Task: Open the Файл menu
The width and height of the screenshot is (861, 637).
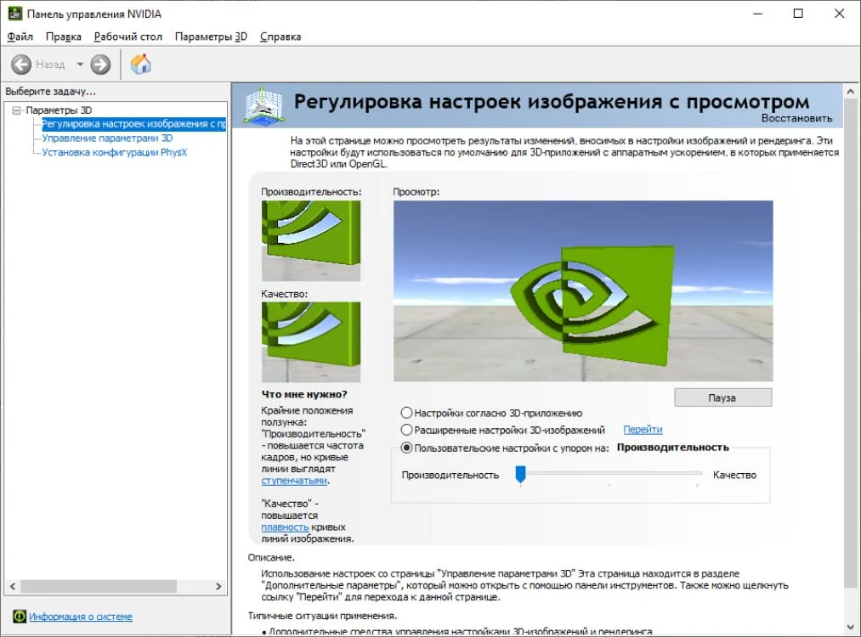Action: click(x=20, y=37)
